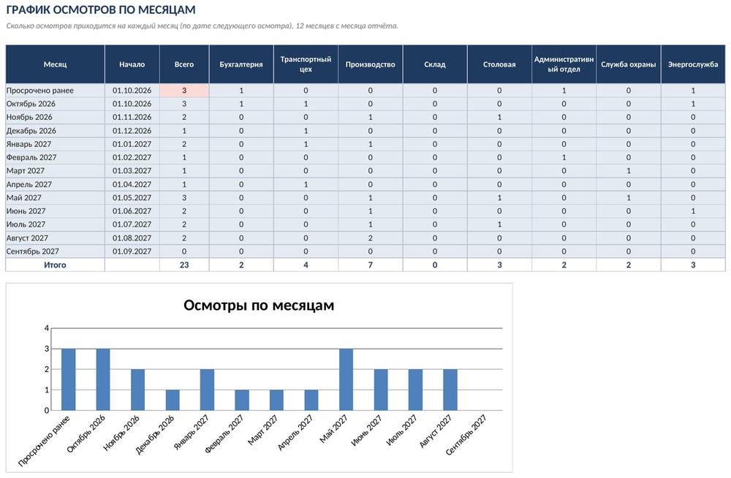The width and height of the screenshot is (731, 478).
Task: Select the 'Энергослужба' column header
Action: coord(693,64)
